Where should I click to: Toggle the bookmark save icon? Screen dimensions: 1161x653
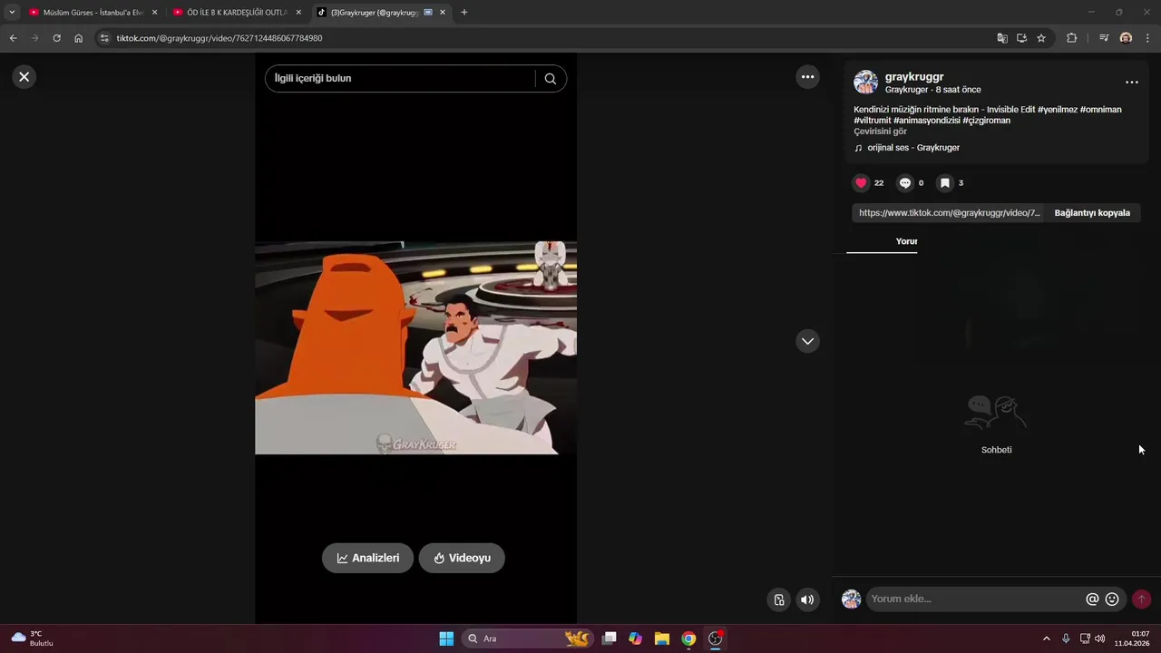click(x=944, y=183)
